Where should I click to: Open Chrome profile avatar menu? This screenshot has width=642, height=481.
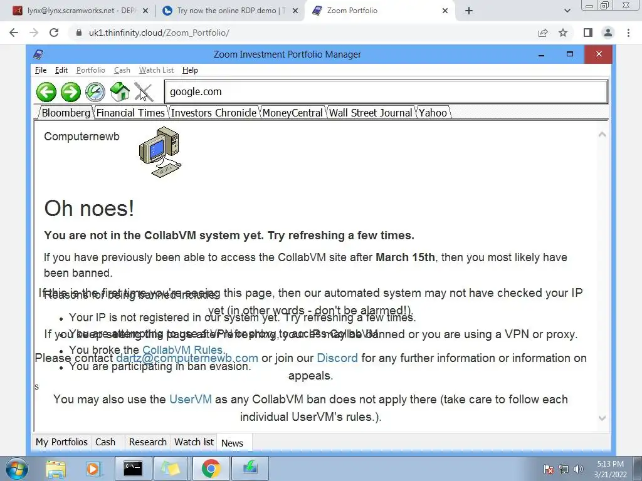pos(608,33)
